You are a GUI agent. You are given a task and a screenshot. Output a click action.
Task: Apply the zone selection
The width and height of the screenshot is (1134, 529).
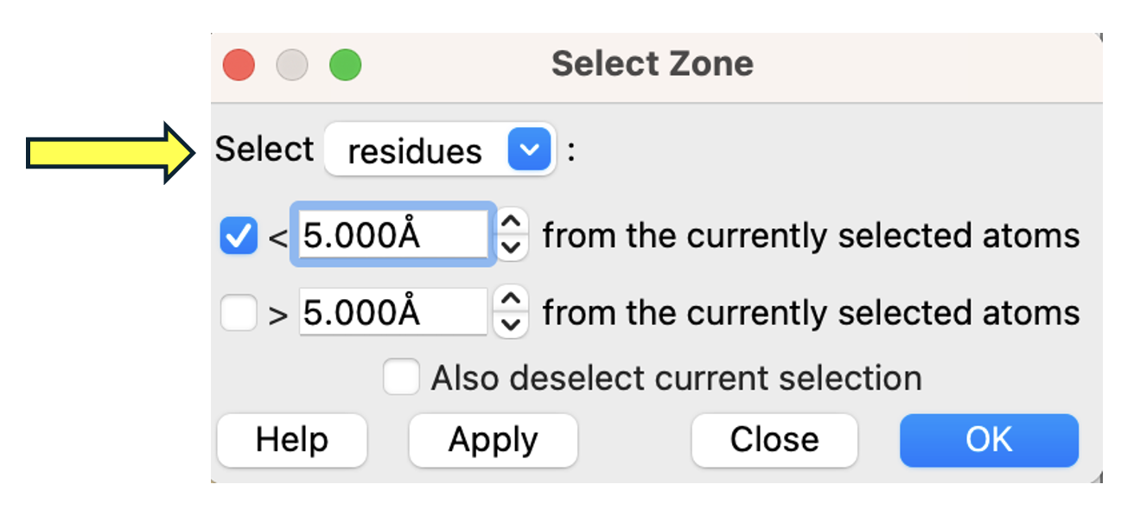[x=493, y=440]
